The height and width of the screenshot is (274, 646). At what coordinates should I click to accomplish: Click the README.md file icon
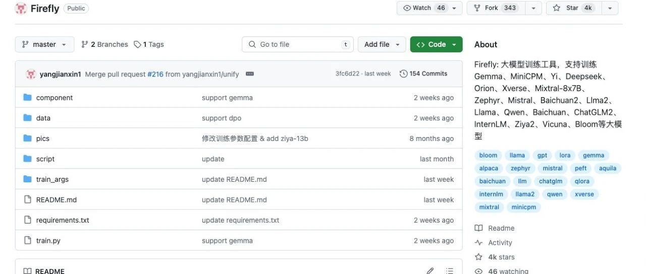click(x=28, y=199)
